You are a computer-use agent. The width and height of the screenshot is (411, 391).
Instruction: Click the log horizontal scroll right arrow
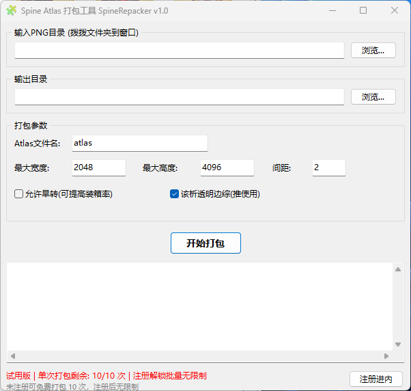386,356
